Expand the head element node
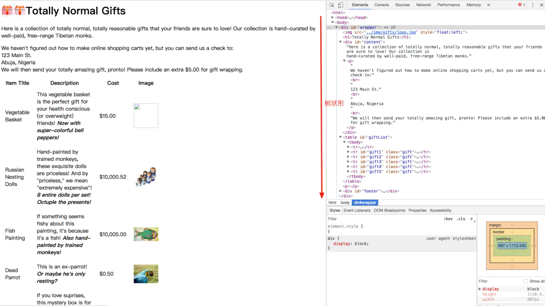The height and width of the screenshot is (306, 545). [x=333, y=18]
